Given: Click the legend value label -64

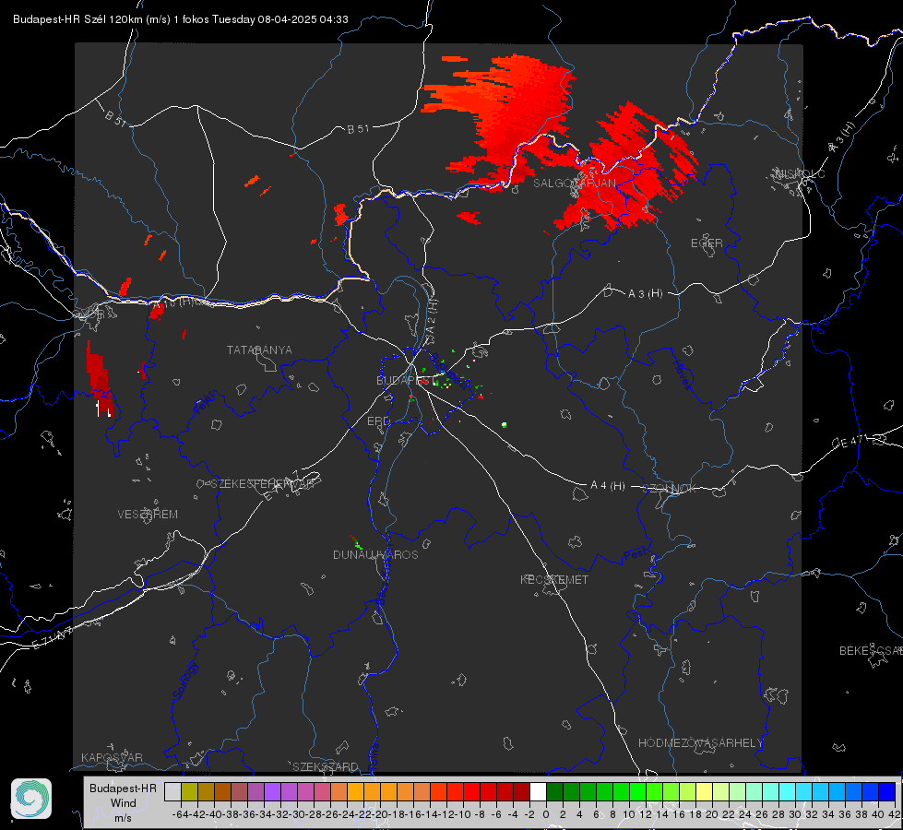Looking at the screenshot, I should coord(180,814).
